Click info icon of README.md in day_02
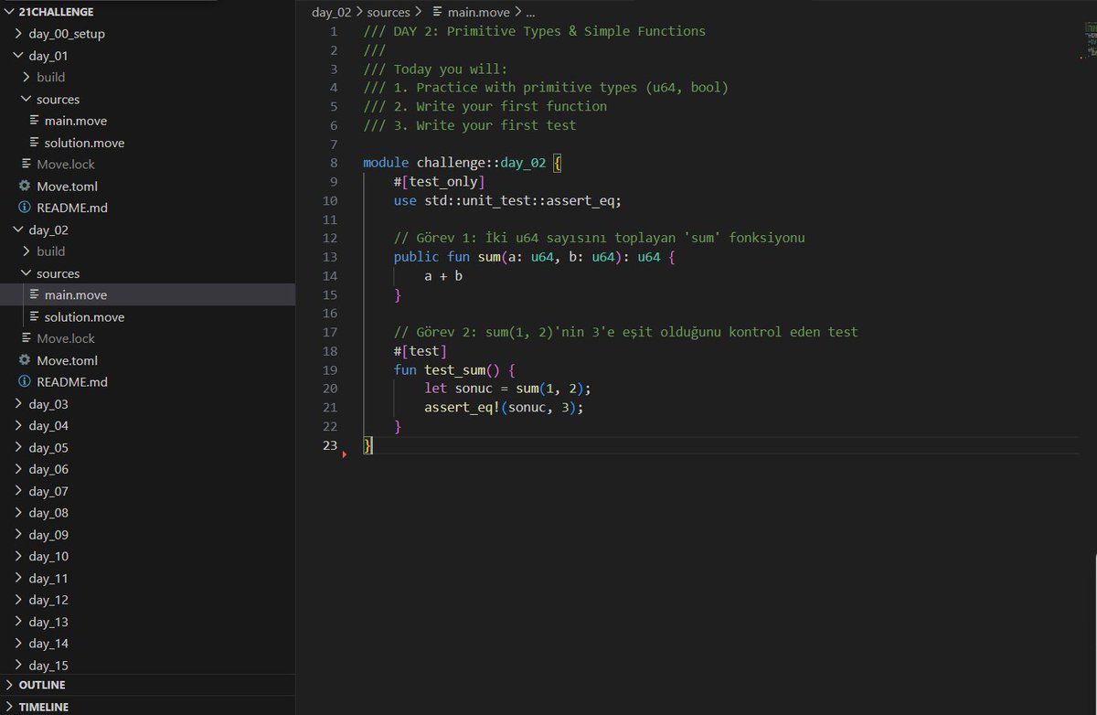1097x715 pixels. pos(25,382)
